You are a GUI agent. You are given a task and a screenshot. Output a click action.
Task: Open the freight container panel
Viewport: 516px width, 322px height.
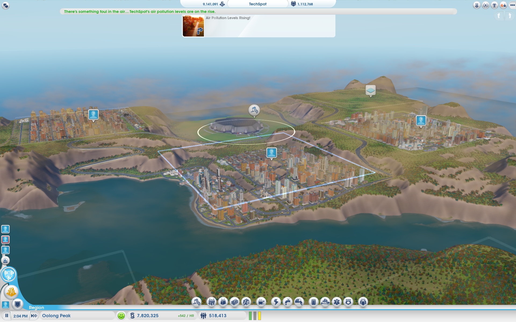coord(235,302)
